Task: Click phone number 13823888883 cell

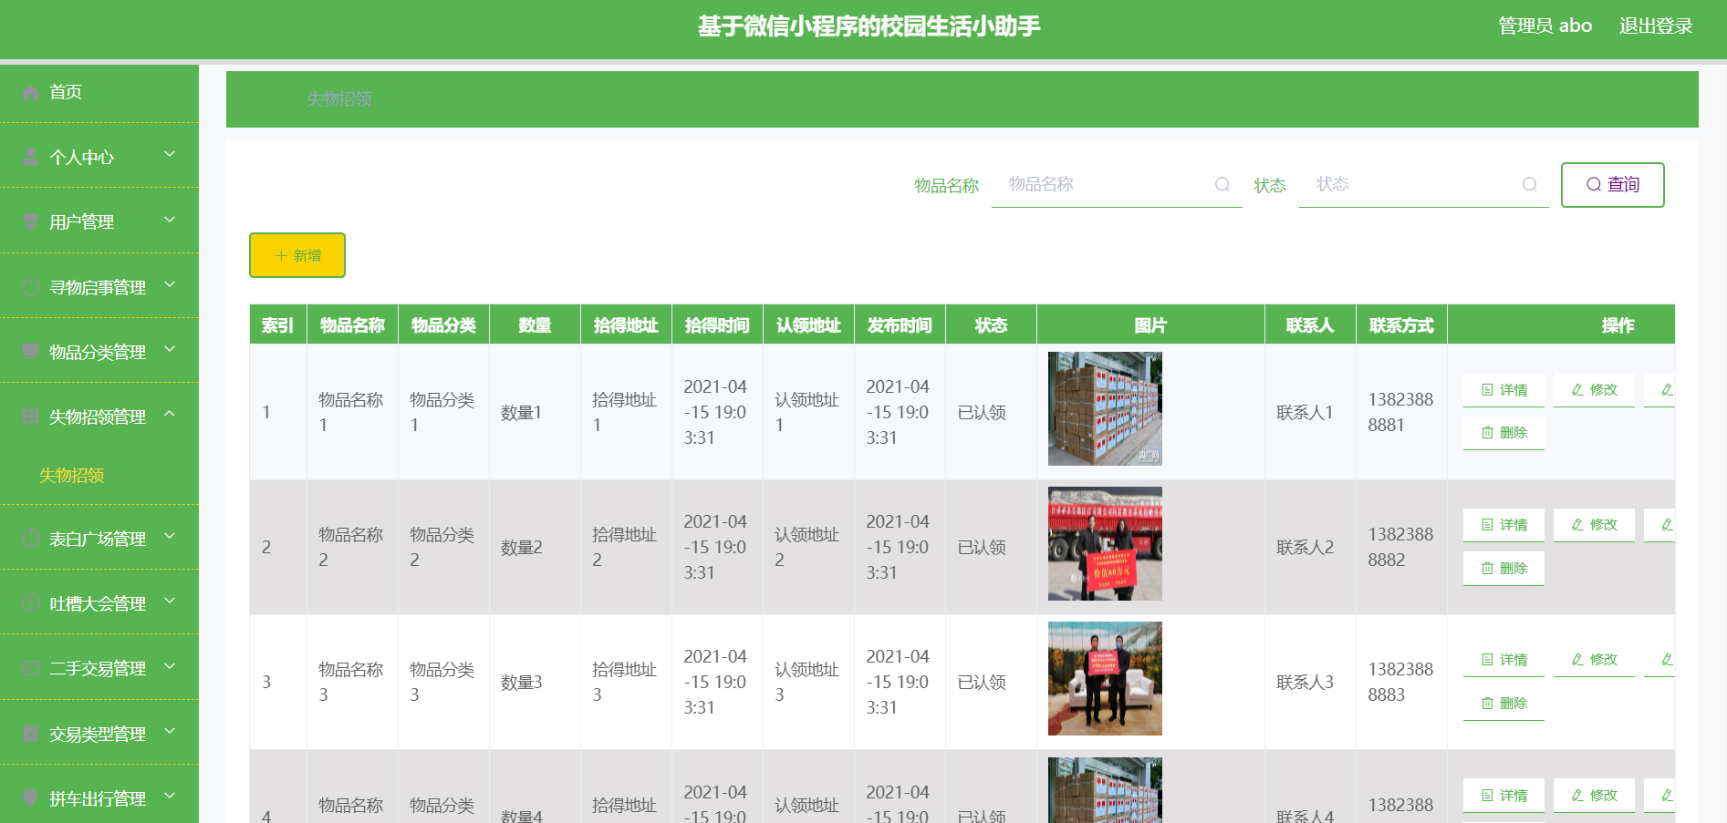Action: pyautogui.click(x=1400, y=682)
